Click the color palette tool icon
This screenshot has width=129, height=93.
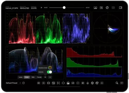[97, 83]
